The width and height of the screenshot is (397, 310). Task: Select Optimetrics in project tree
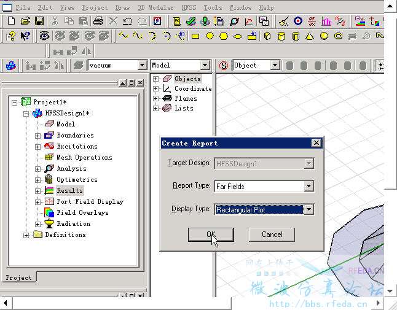point(77,179)
